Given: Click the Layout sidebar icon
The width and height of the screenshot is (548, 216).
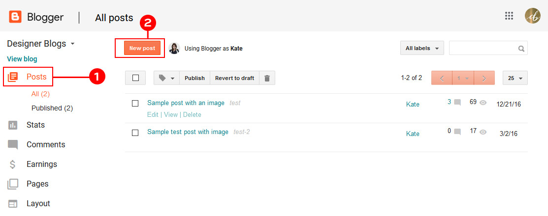Looking at the screenshot, I should 13,204.
